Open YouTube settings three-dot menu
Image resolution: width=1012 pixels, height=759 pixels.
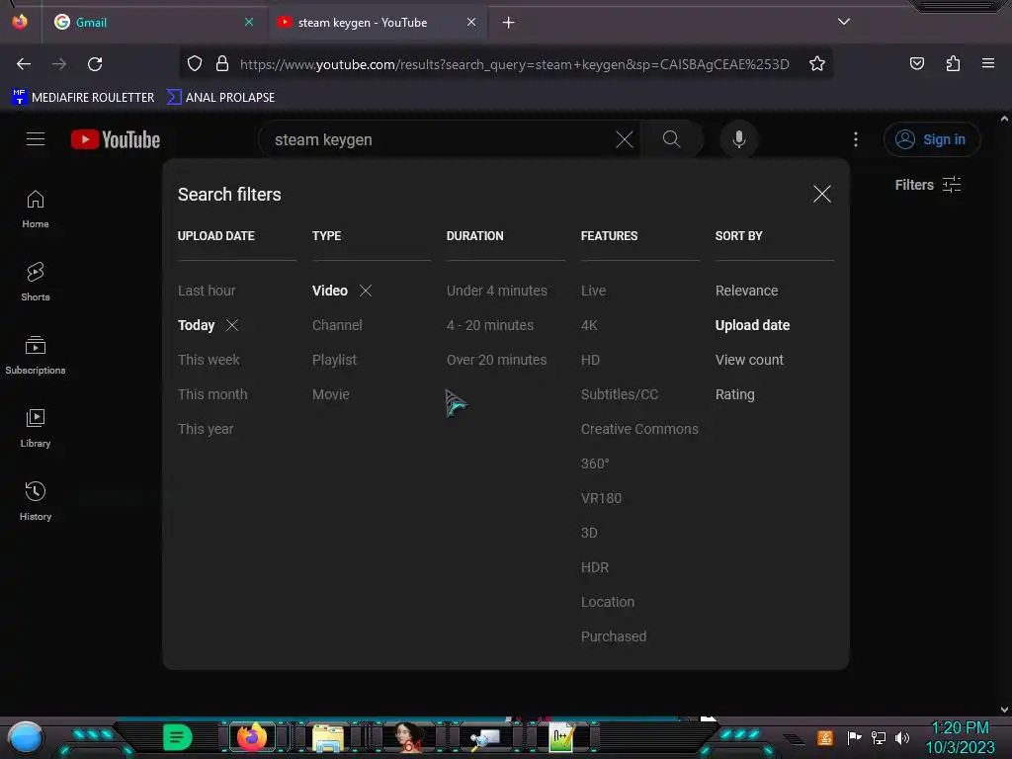pyautogui.click(x=856, y=139)
